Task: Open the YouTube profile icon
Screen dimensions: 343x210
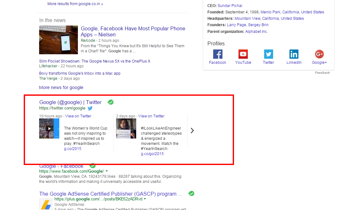Action: pyautogui.click(x=243, y=54)
